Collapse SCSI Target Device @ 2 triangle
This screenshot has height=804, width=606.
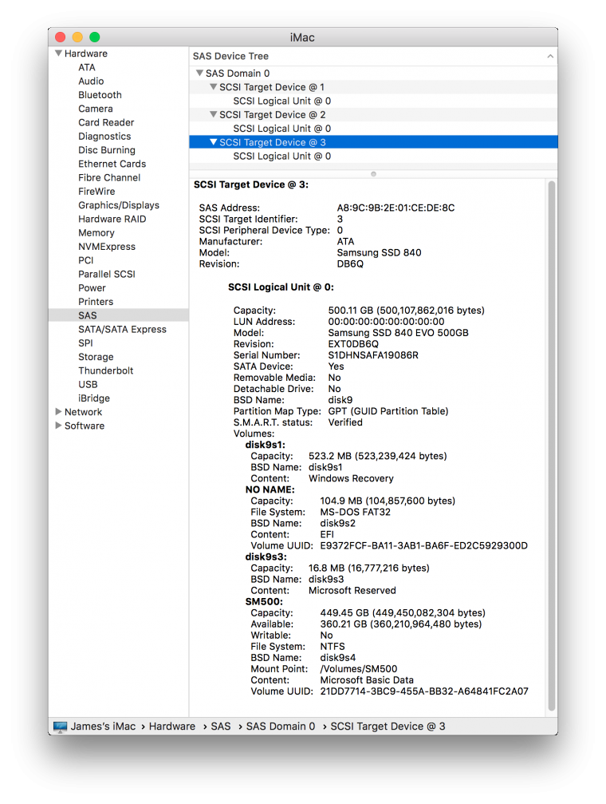pyautogui.click(x=214, y=115)
